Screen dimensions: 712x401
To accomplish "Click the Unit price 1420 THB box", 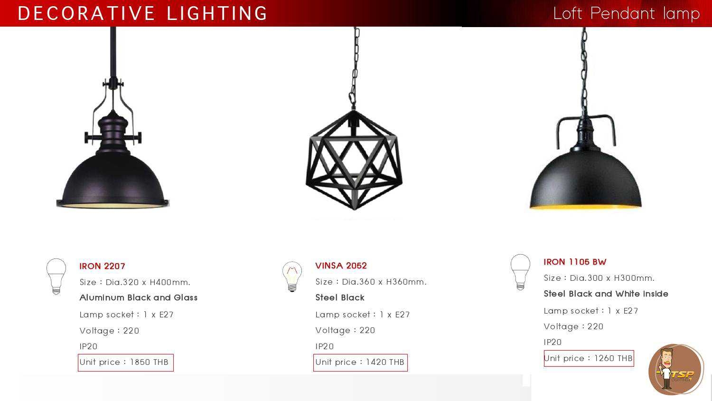I will pos(361,363).
